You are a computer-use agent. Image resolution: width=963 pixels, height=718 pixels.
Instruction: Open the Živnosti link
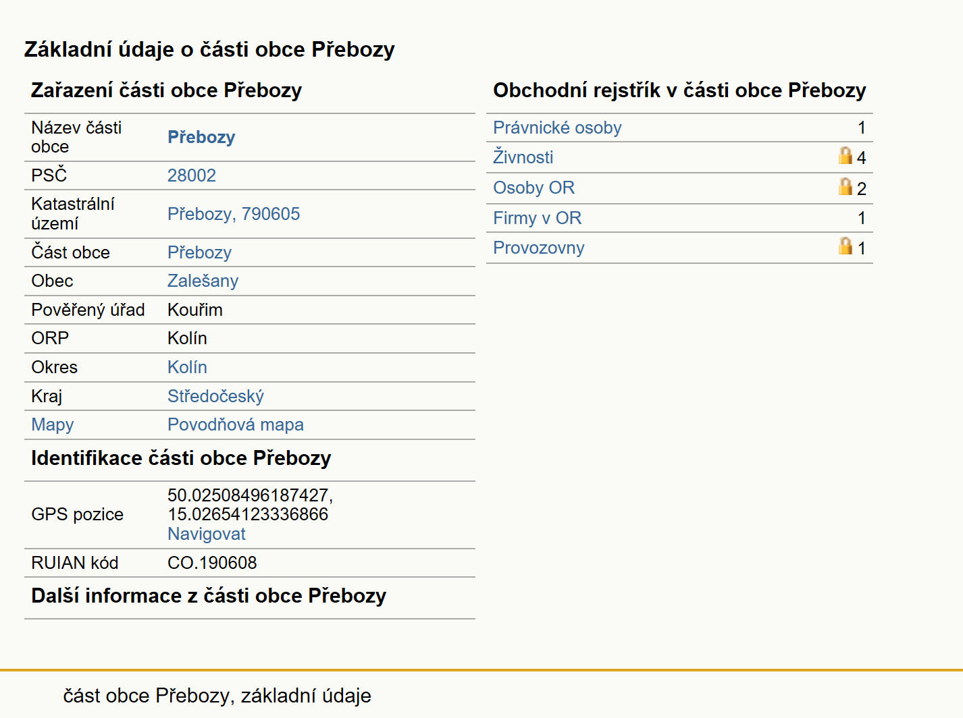point(523,157)
